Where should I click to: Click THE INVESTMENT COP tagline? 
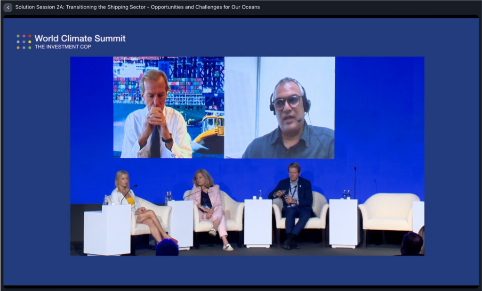coord(63,47)
